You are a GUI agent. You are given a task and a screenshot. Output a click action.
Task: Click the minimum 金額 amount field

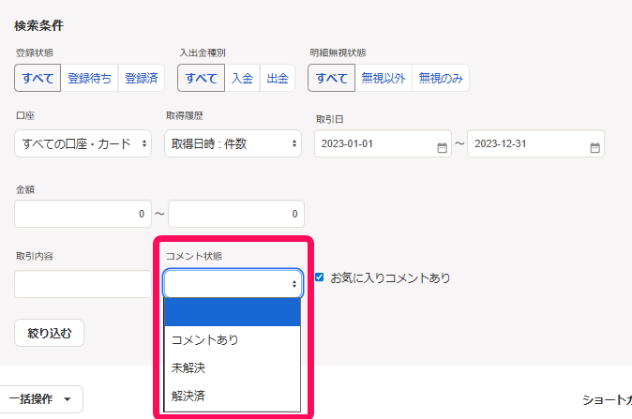pos(83,214)
